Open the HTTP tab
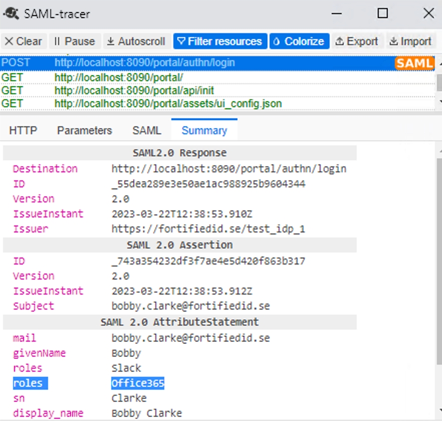The height and width of the screenshot is (421, 442). 23,130
